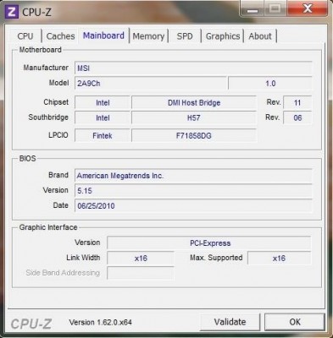Screen dimensions: 333x338
Task: Switch to the Graphics tab
Action: point(223,36)
